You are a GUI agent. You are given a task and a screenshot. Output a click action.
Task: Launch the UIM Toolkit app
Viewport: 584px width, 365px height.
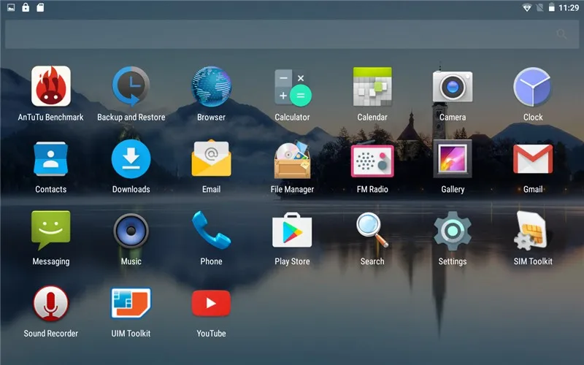(x=131, y=302)
